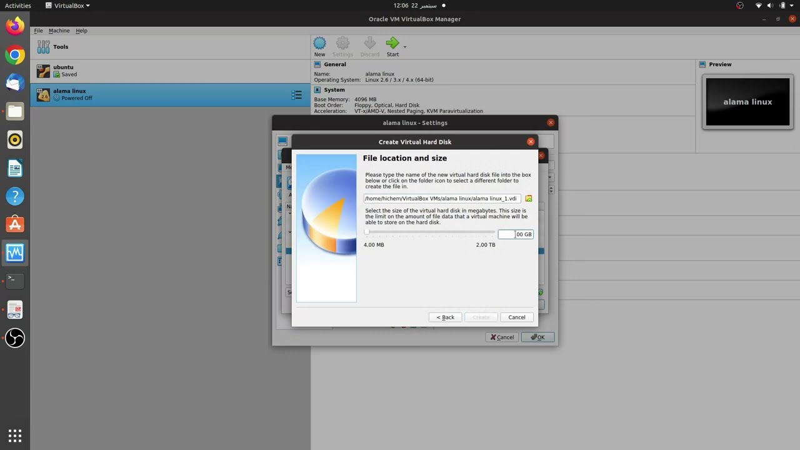Screen dimensions: 800x450
Task: Click the disk size field showing GB
Action: 516,234
